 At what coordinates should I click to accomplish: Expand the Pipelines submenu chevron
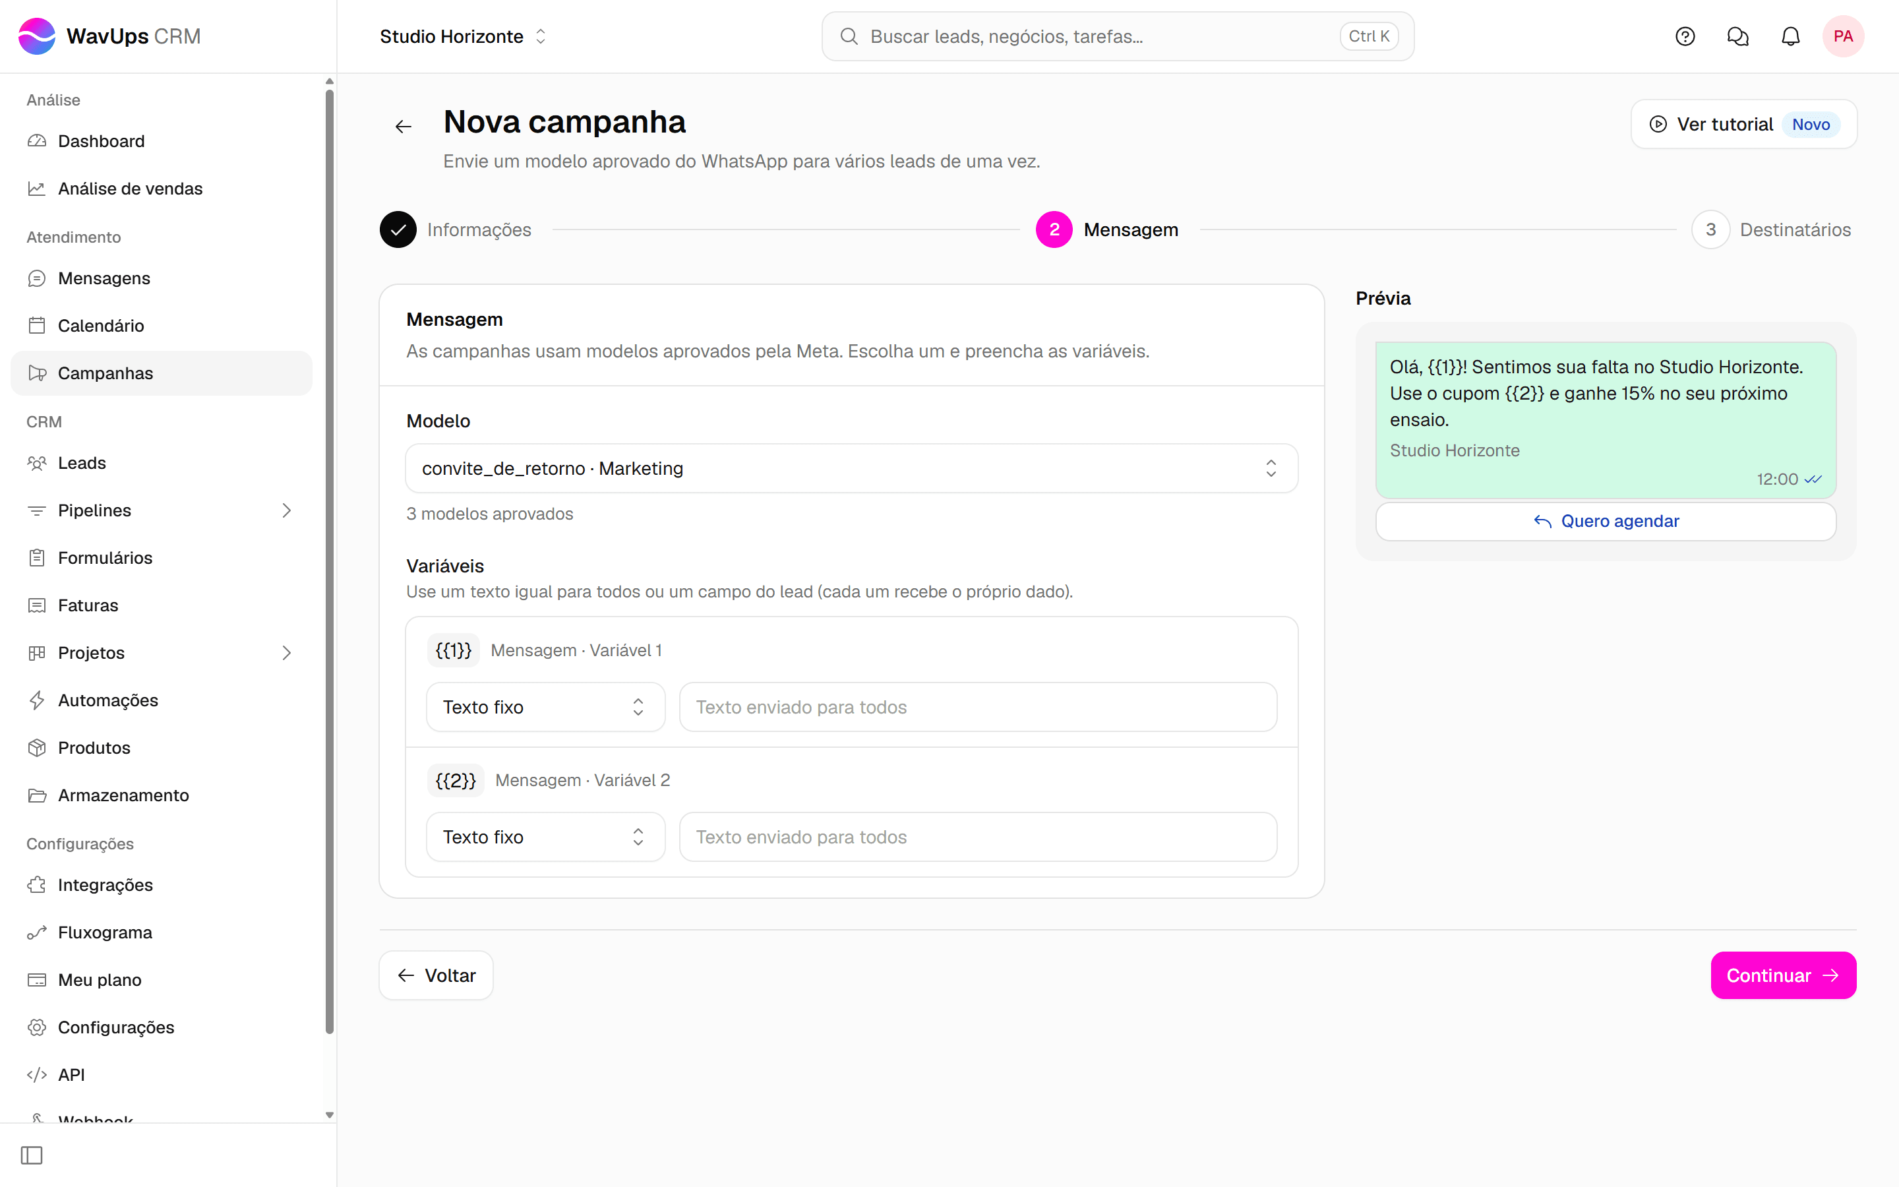click(286, 510)
